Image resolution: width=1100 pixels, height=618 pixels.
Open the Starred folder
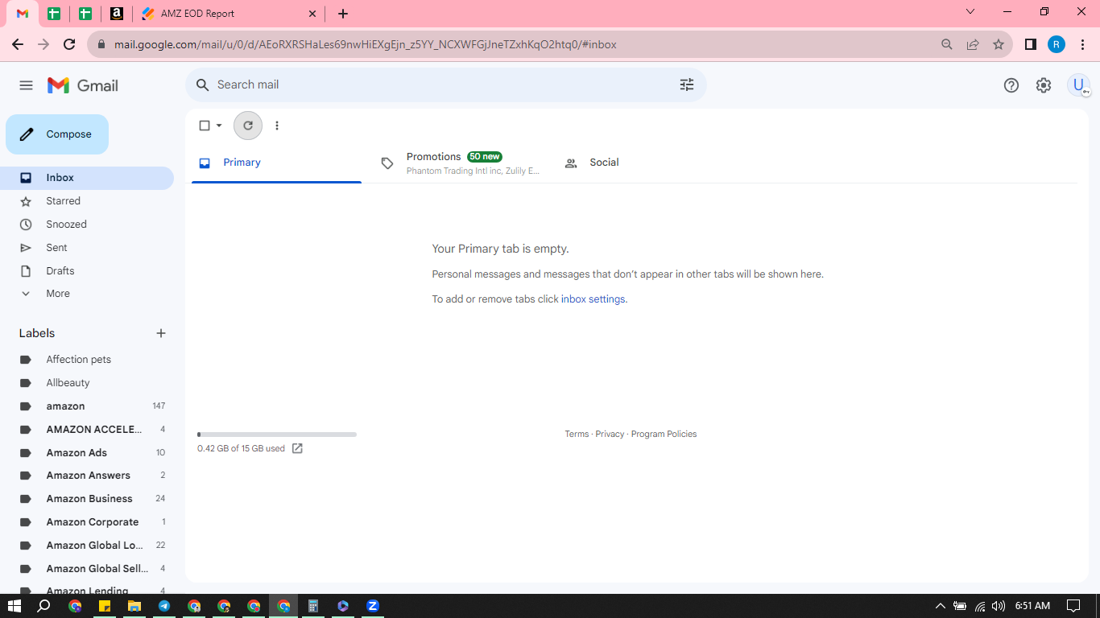tap(87, 201)
